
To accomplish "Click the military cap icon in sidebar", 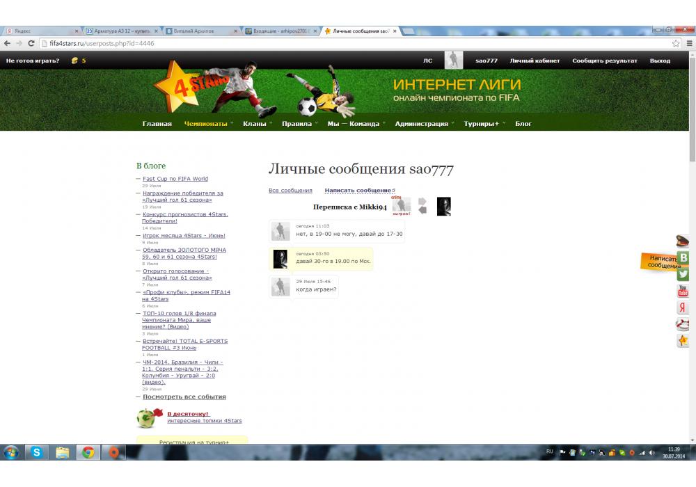I will [x=683, y=241].
